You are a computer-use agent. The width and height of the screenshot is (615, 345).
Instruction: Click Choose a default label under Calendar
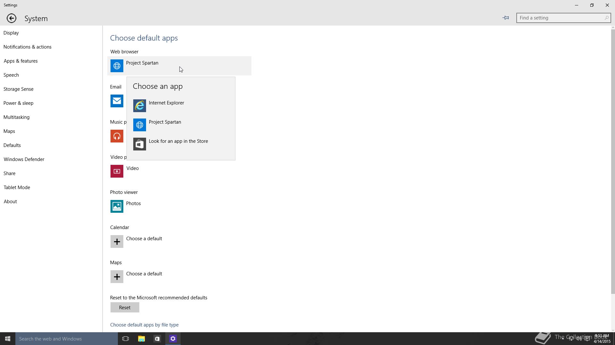click(x=144, y=239)
